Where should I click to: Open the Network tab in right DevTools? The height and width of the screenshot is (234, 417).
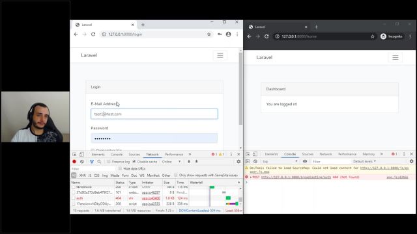pyautogui.click(x=326, y=154)
